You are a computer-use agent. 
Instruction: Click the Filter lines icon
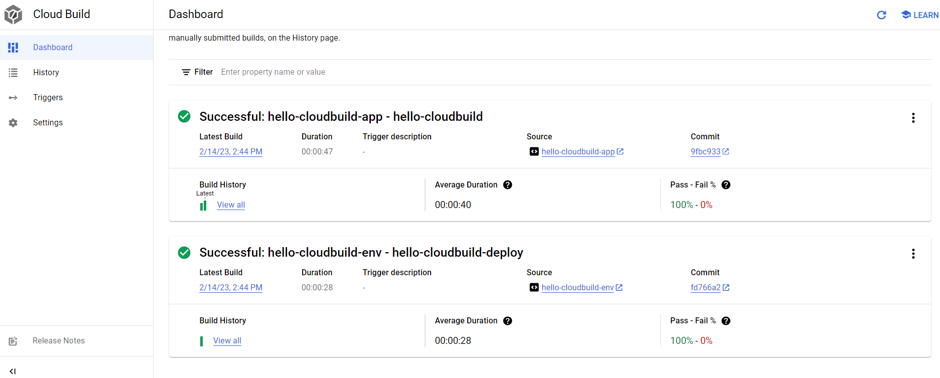tap(186, 72)
